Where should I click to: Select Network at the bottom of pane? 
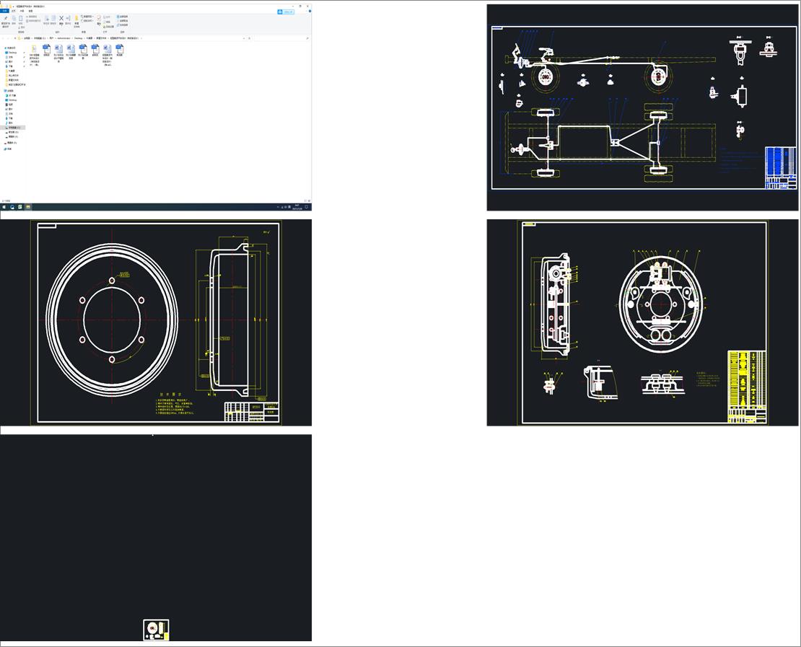(8, 149)
